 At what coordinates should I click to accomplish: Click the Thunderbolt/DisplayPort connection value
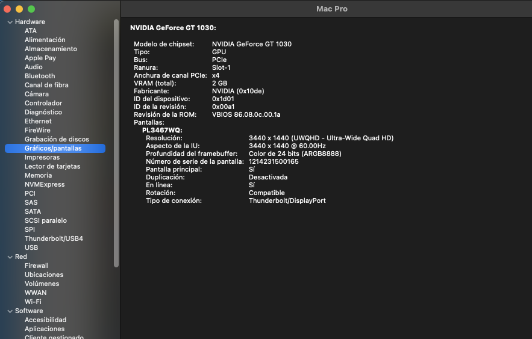click(287, 201)
